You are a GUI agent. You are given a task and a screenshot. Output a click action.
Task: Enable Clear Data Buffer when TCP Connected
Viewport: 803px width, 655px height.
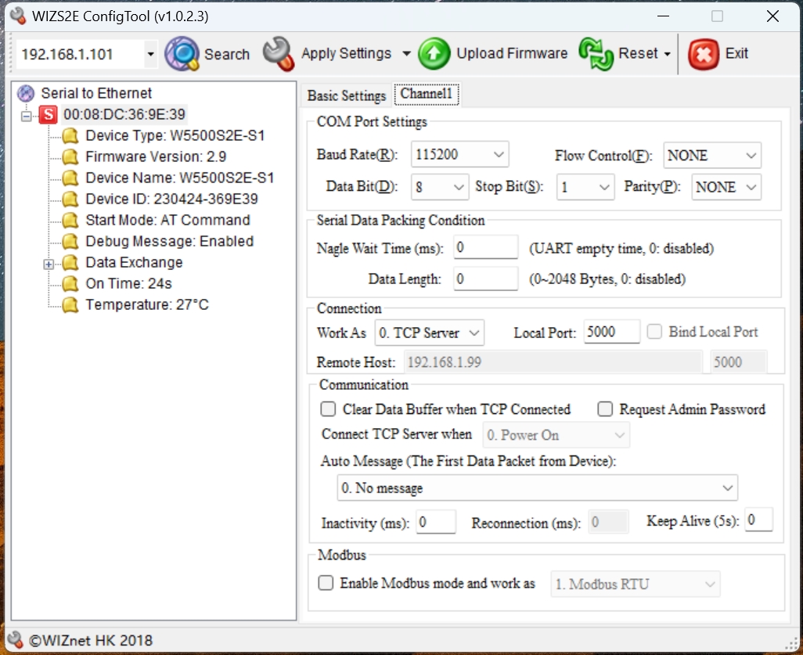[328, 409]
